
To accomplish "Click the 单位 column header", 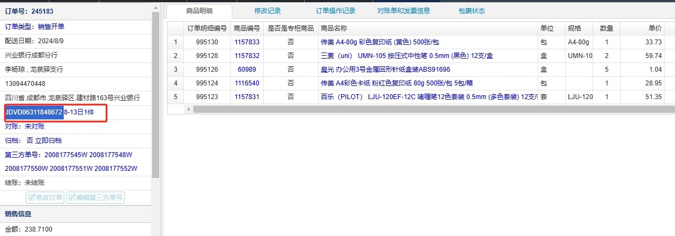I will 551,28.
